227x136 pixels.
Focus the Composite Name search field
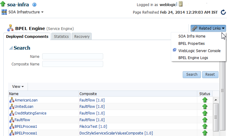click(x=73, y=64)
